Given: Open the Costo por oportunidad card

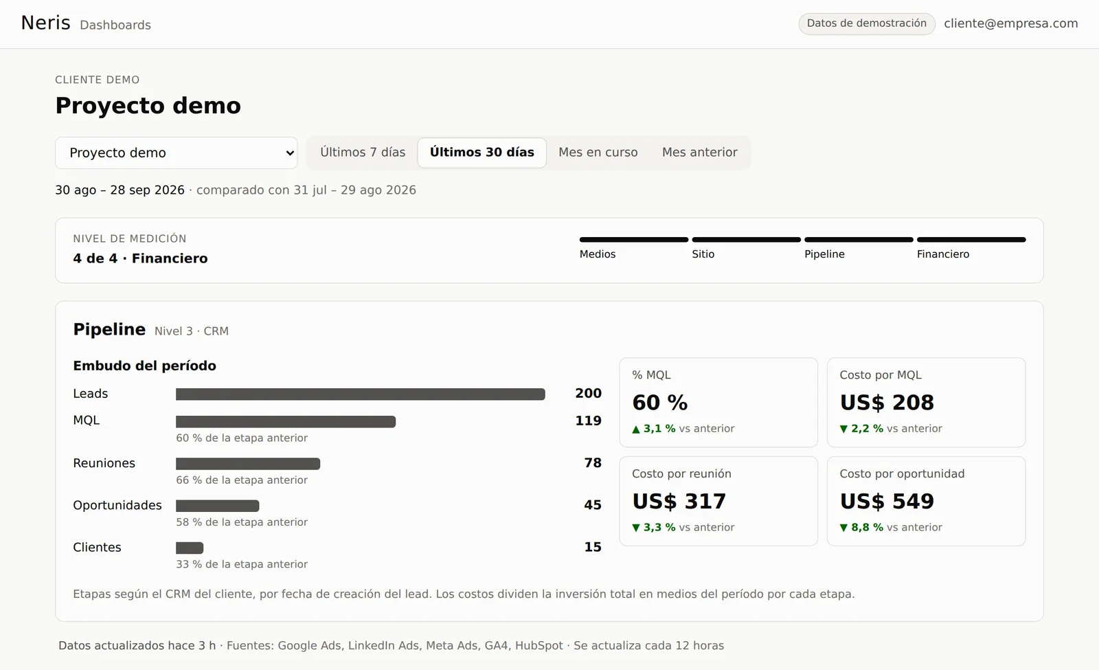Looking at the screenshot, I should (926, 501).
